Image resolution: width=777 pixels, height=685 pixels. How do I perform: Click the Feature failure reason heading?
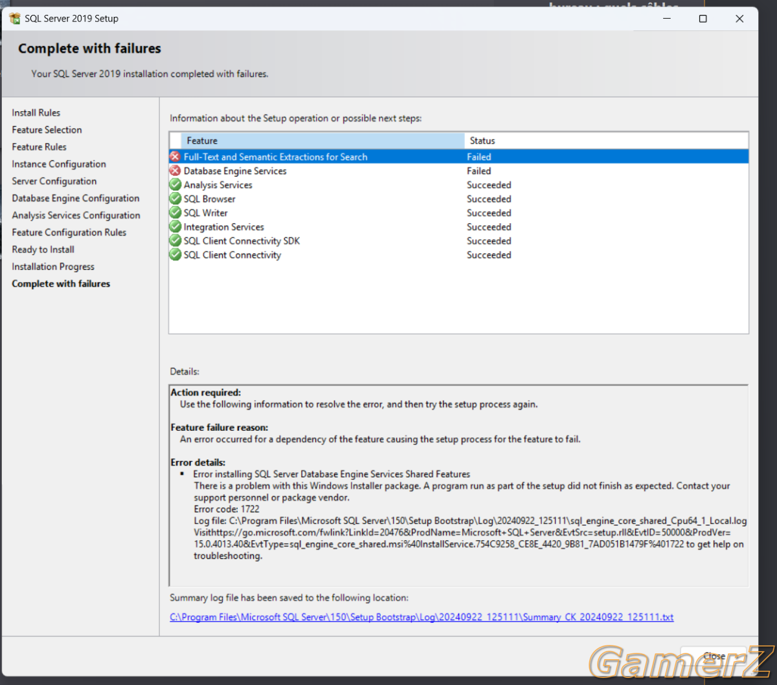[220, 428]
